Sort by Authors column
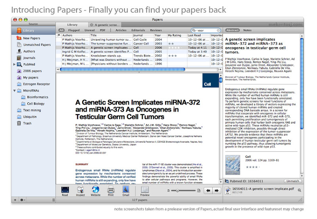Screen dimensions: 317x219 pos(76,35)
